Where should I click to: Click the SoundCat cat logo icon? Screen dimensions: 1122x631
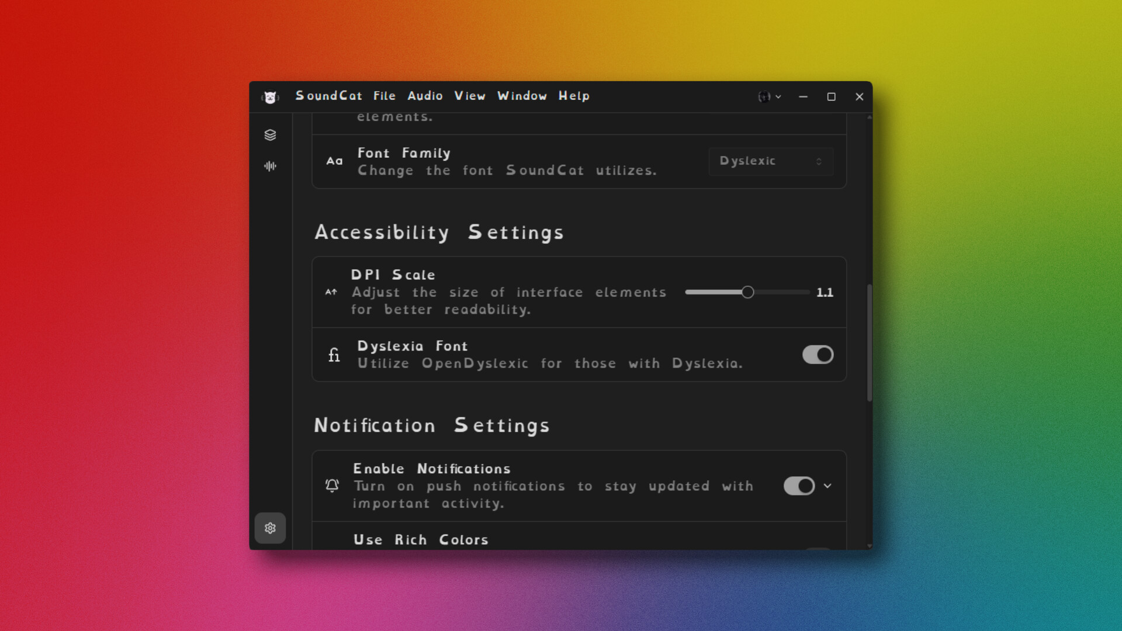(271, 97)
